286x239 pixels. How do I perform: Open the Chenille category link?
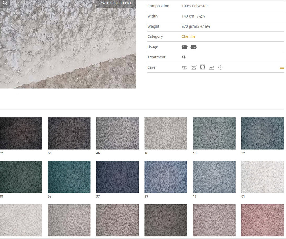tap(188, 37)
